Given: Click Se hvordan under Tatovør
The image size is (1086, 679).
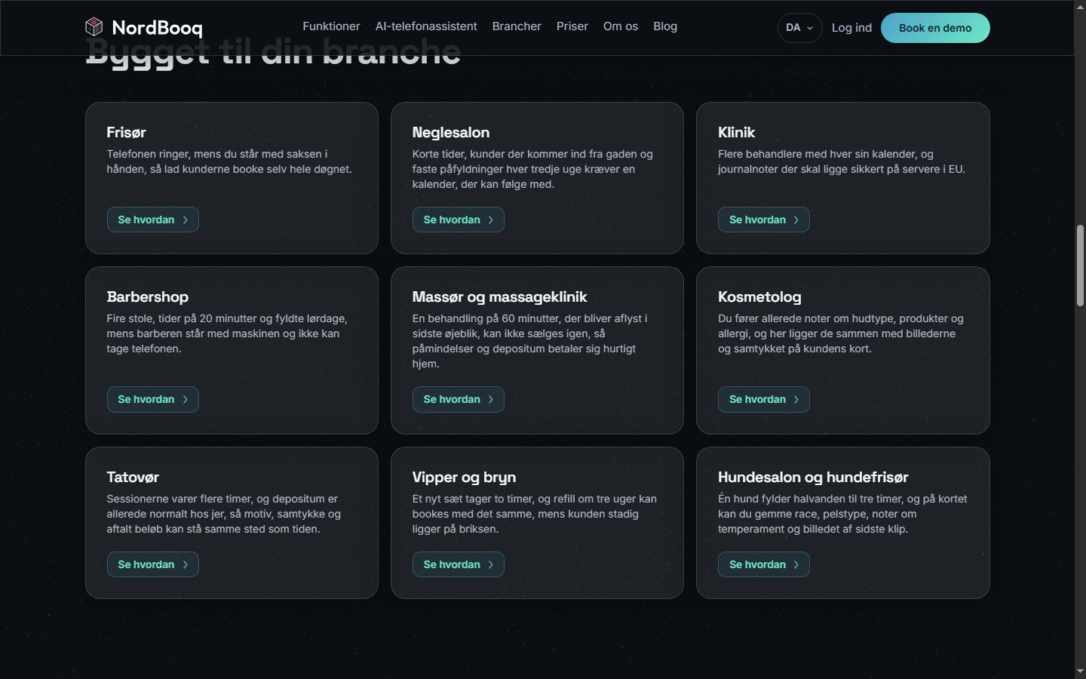Looking at the screenshot, I should coord(153,564).
